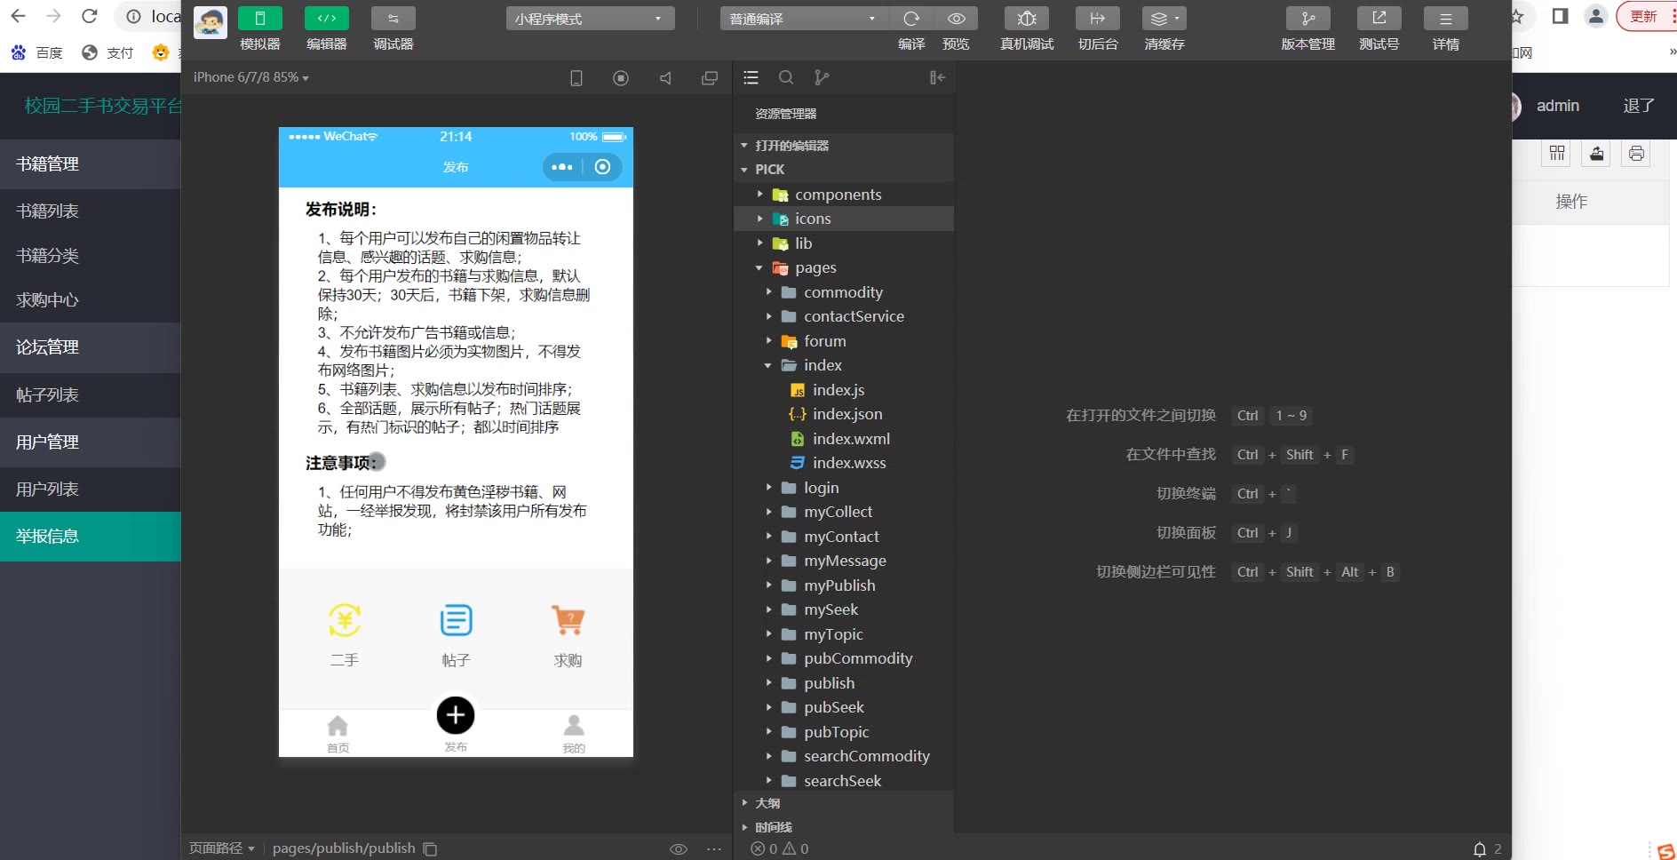Open version management (版本管理)
1677x860 pixels.
(x=1307, y=19)
